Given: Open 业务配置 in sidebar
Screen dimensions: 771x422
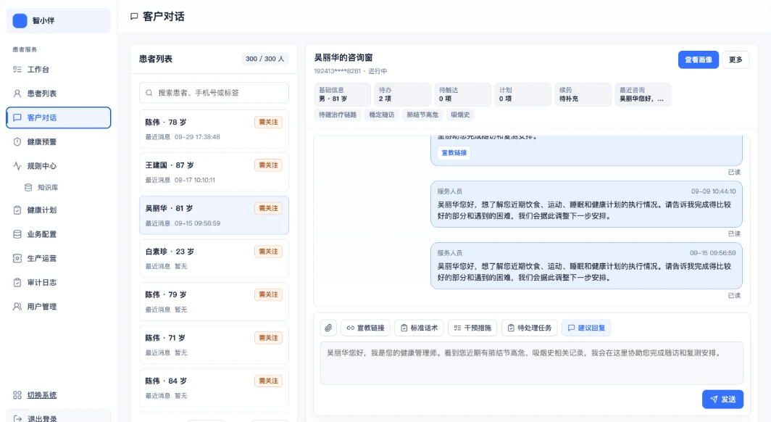Looking at the screenshot, I should point(59,234).
